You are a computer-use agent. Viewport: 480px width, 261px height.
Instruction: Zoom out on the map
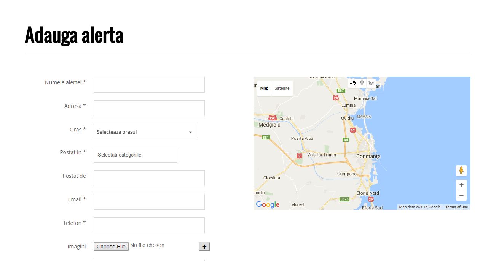click(x=461, y=195)
